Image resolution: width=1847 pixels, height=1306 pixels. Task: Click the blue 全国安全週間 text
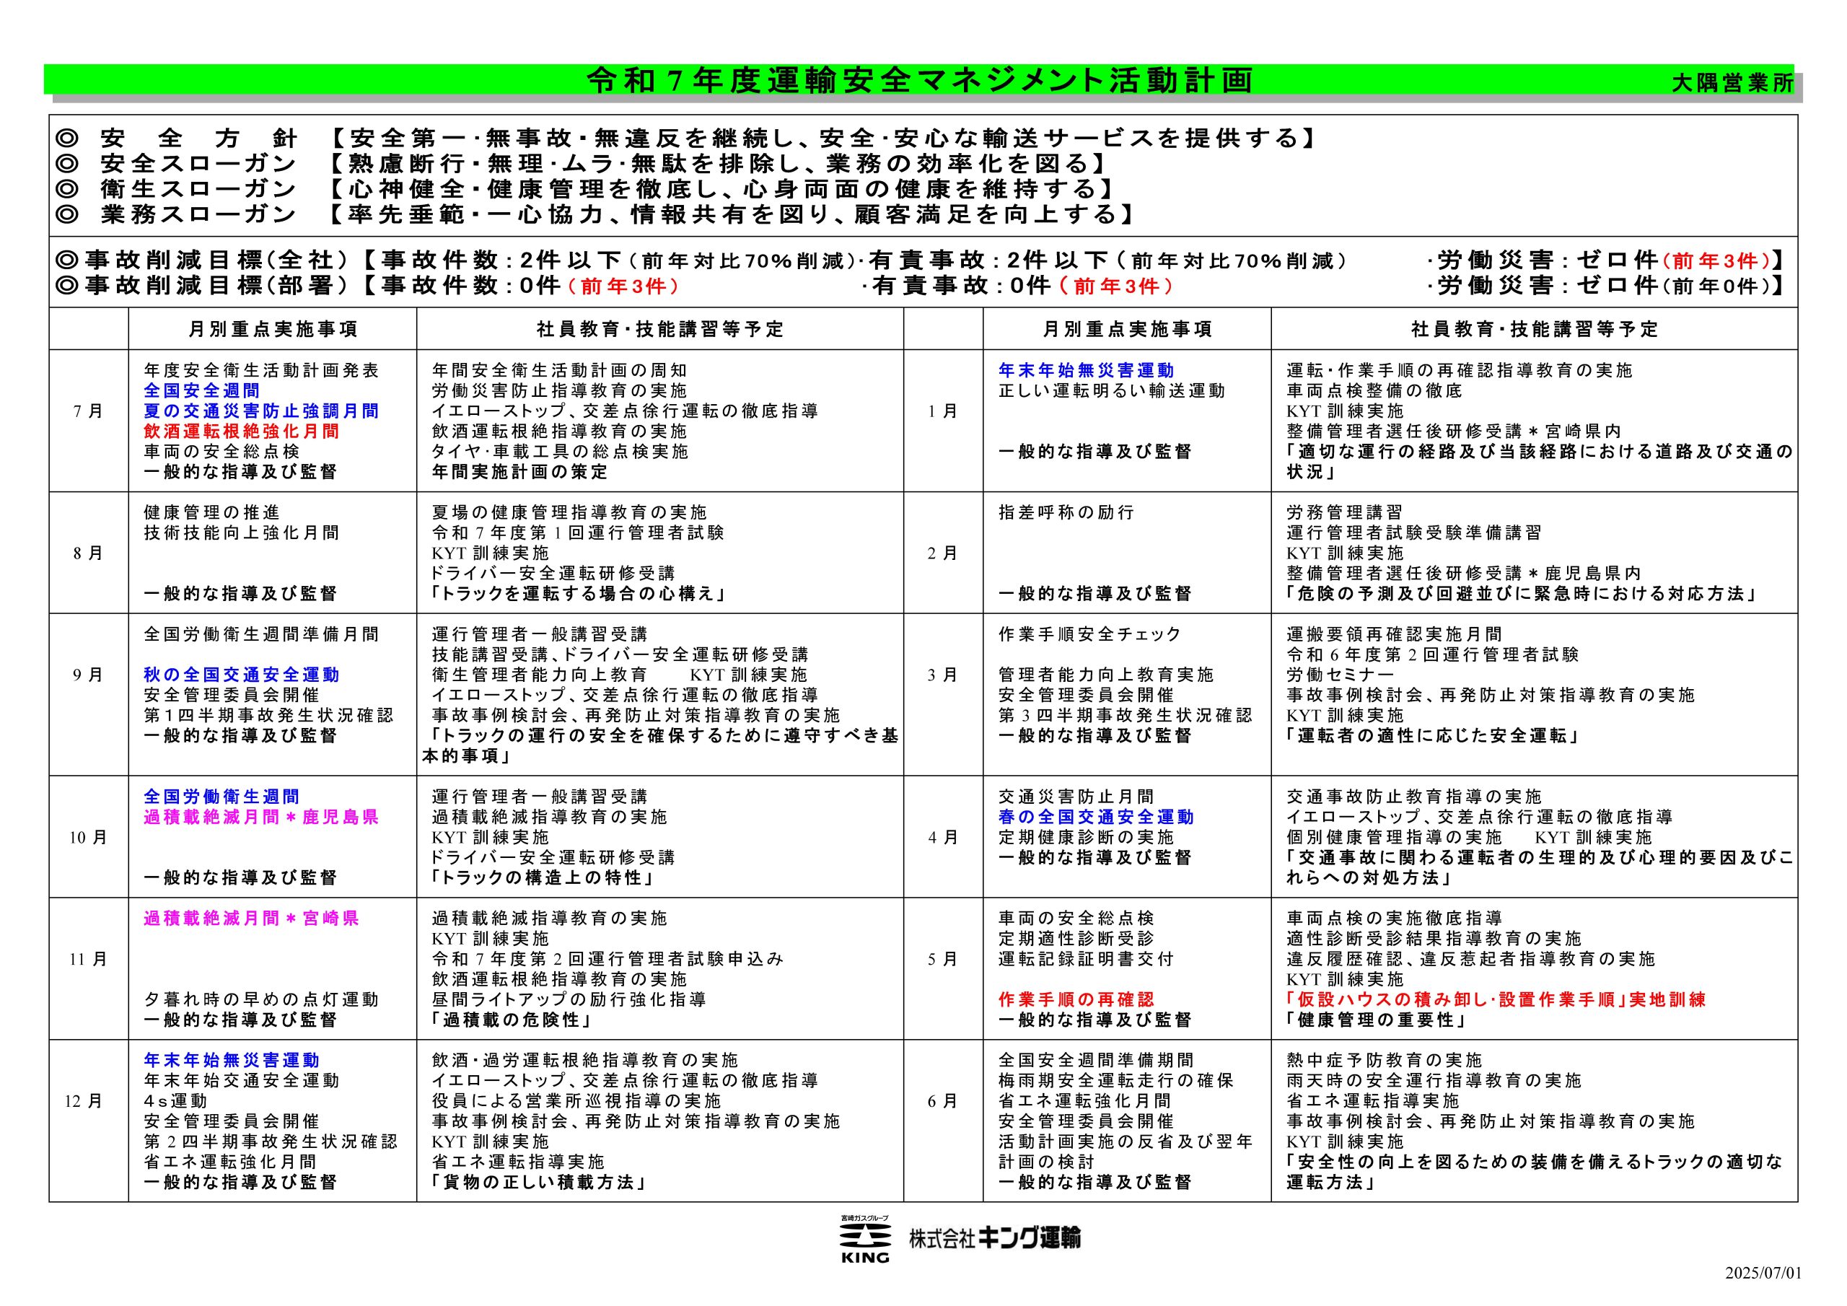pyautogui.click(x=202, y=391)
